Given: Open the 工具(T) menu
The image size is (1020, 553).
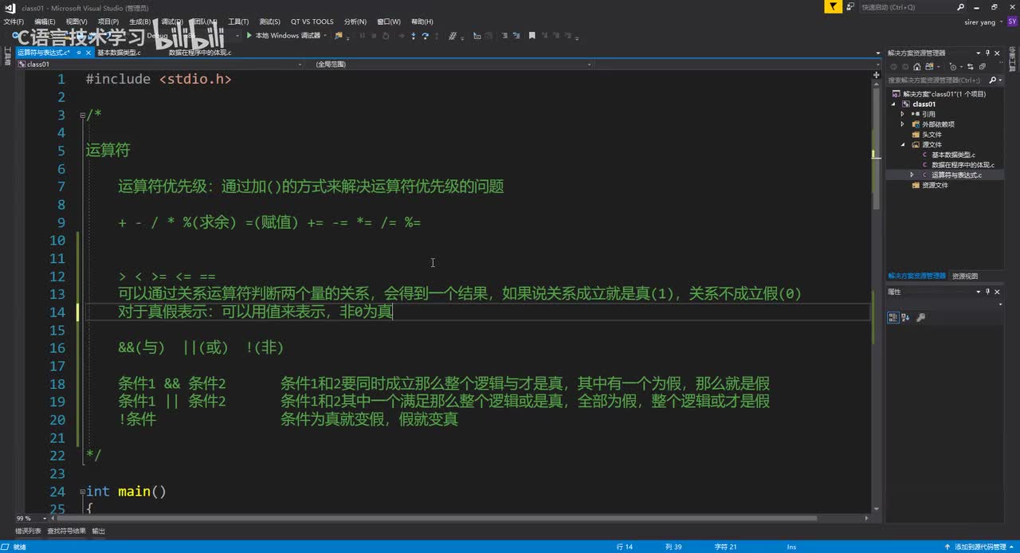Looking at the screenshot, I should [x=238, y=22].
